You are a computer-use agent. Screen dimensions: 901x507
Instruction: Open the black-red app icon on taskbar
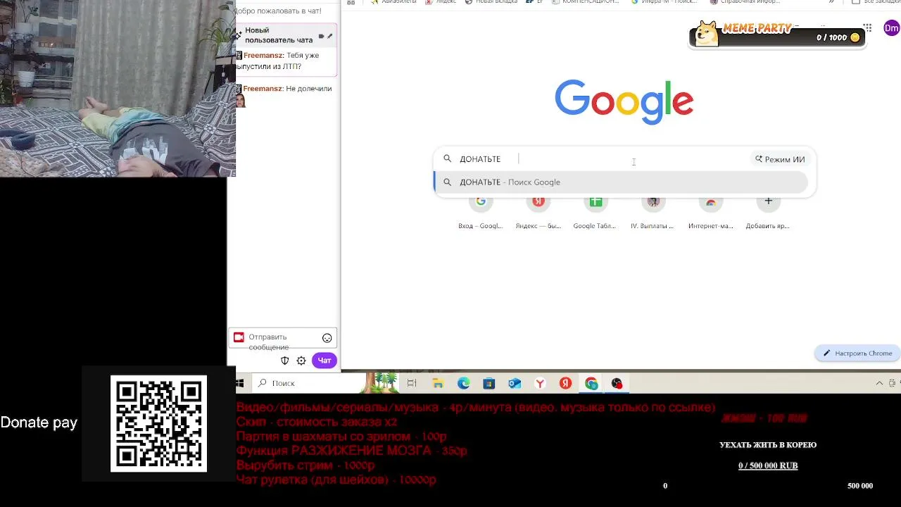coord(617,383)
